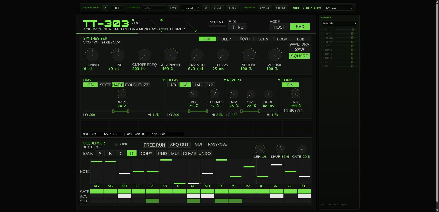Enable the HH OP drum radio

[323, 42]
